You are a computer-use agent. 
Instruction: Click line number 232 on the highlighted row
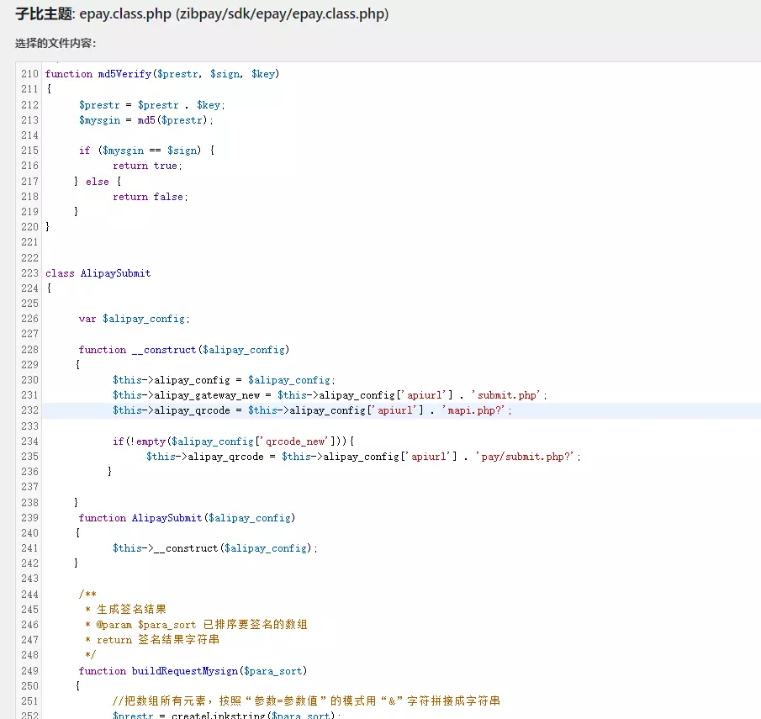click(x=29, y=410)
